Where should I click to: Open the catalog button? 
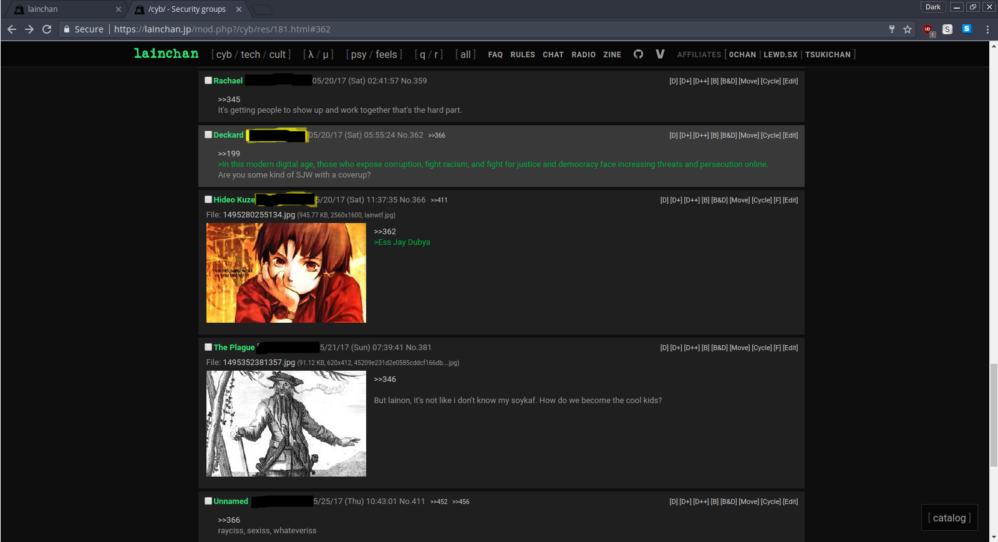pyautogui.click(x=949, y=518)
